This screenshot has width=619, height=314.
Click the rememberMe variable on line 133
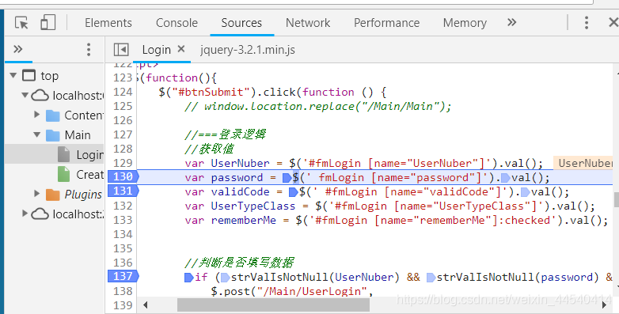244,220
